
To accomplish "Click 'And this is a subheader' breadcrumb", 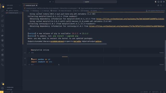I will 68,8.
